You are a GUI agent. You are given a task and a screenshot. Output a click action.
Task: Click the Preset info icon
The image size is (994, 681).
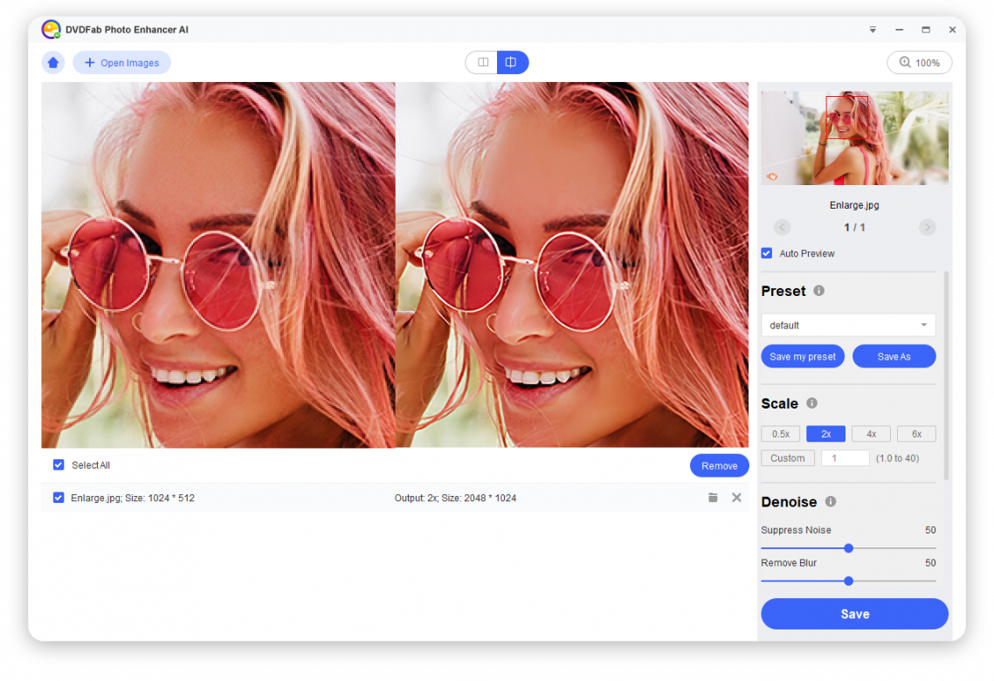pyautogui.click(x=818, y=291)
